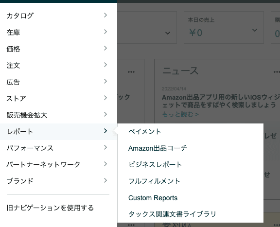The image size is (280, 227).
Task: Open Amazon出品コーチ in the submenu
Action: 157,148
